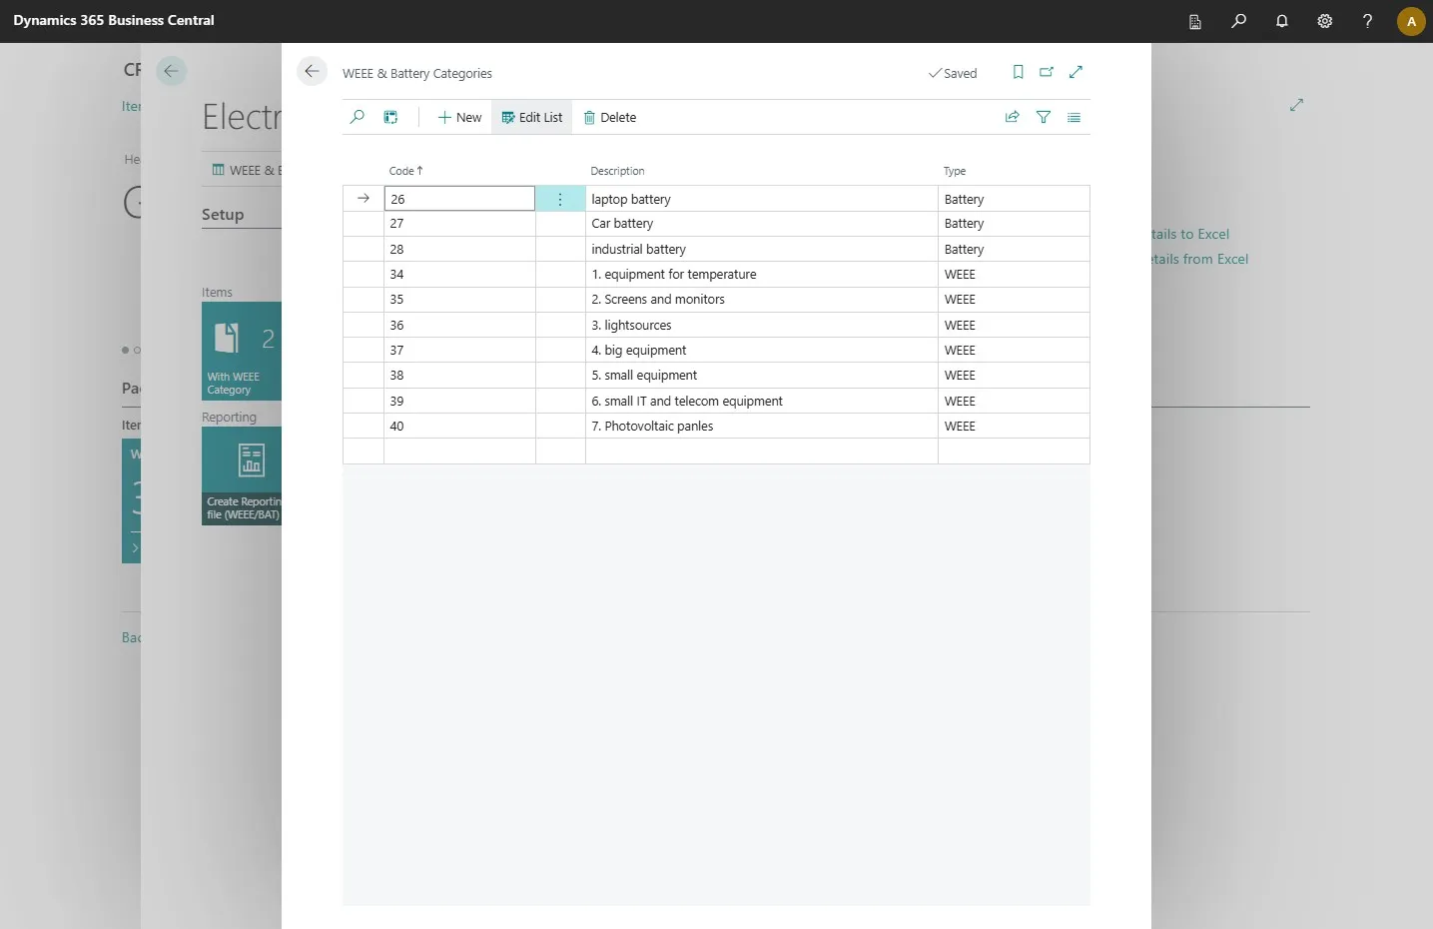
Task: Click '7. Photovoltaic panles' cell
Action: click(x=762, y=426)
